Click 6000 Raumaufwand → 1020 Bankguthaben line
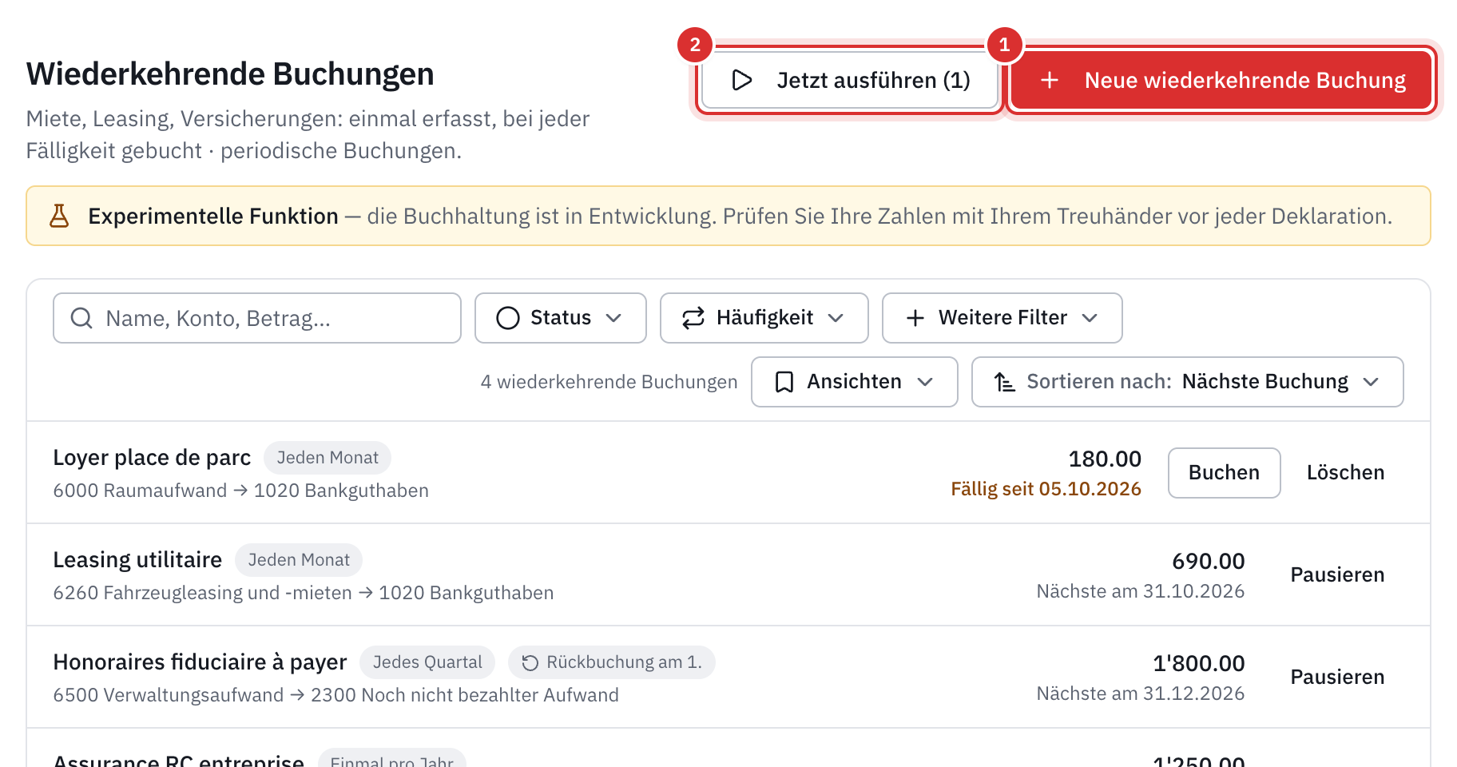Viewport: 1457px width, 767px height. [x=241, y=491]
